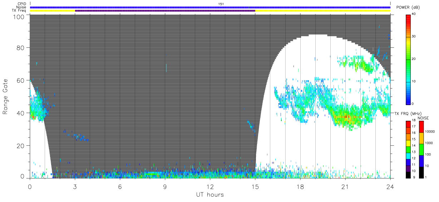This screenshot has width=439, height=202.
Task: Click the POWER (dB) legend title
Action: point(408,7)
